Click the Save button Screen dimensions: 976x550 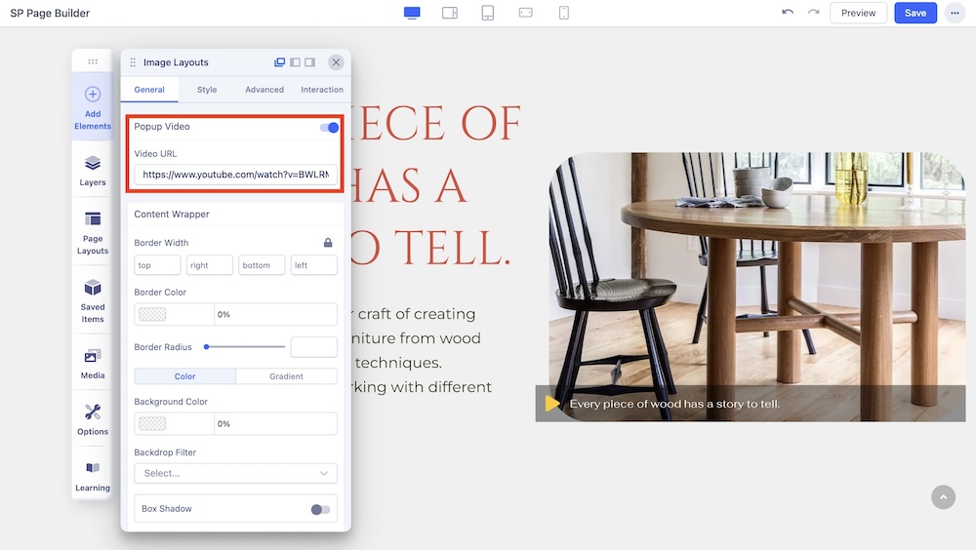(x=915, y=13)
